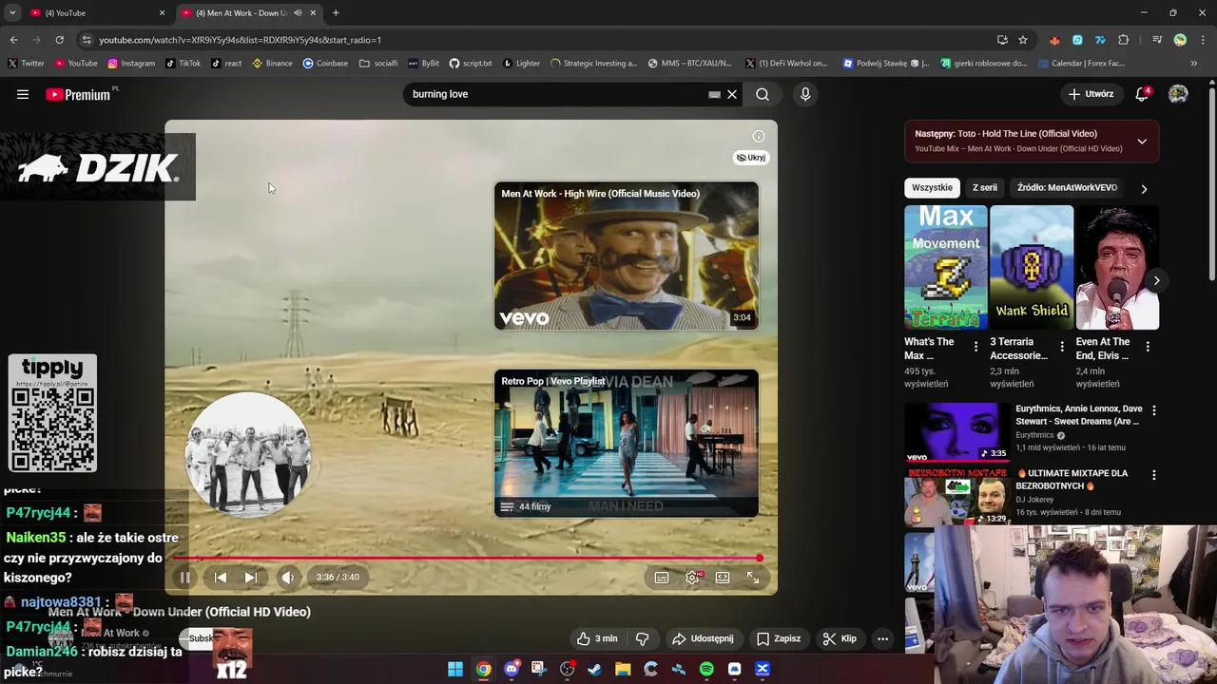Open Discord from the taskbar

coord(512,669)
